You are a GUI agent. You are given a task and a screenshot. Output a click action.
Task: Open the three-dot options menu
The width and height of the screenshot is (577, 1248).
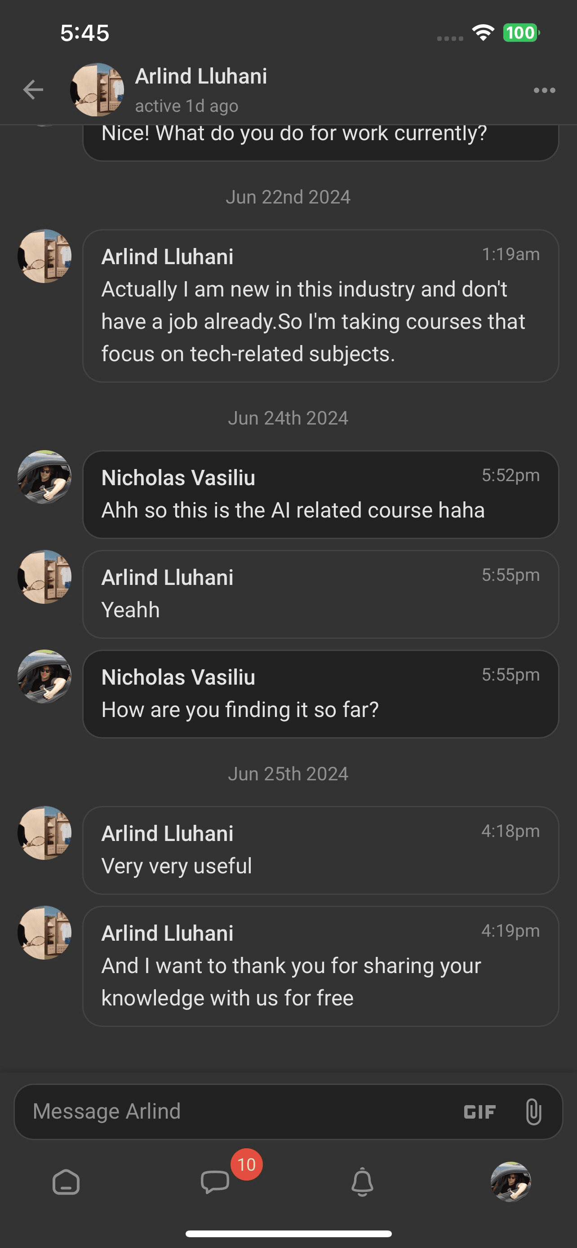[544, 90]
